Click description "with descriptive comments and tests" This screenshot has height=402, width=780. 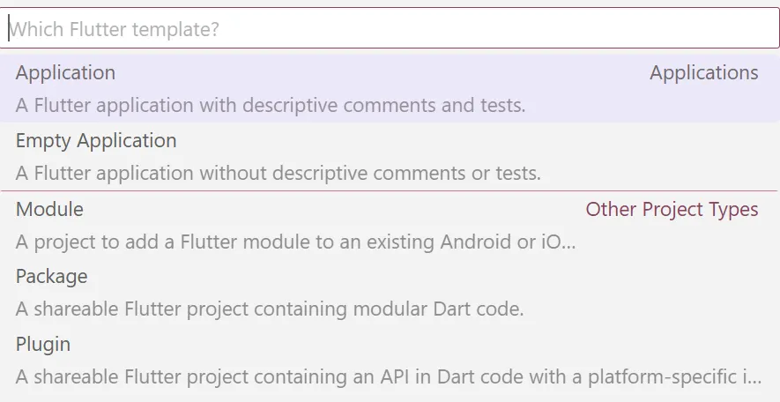pos(271,106)
